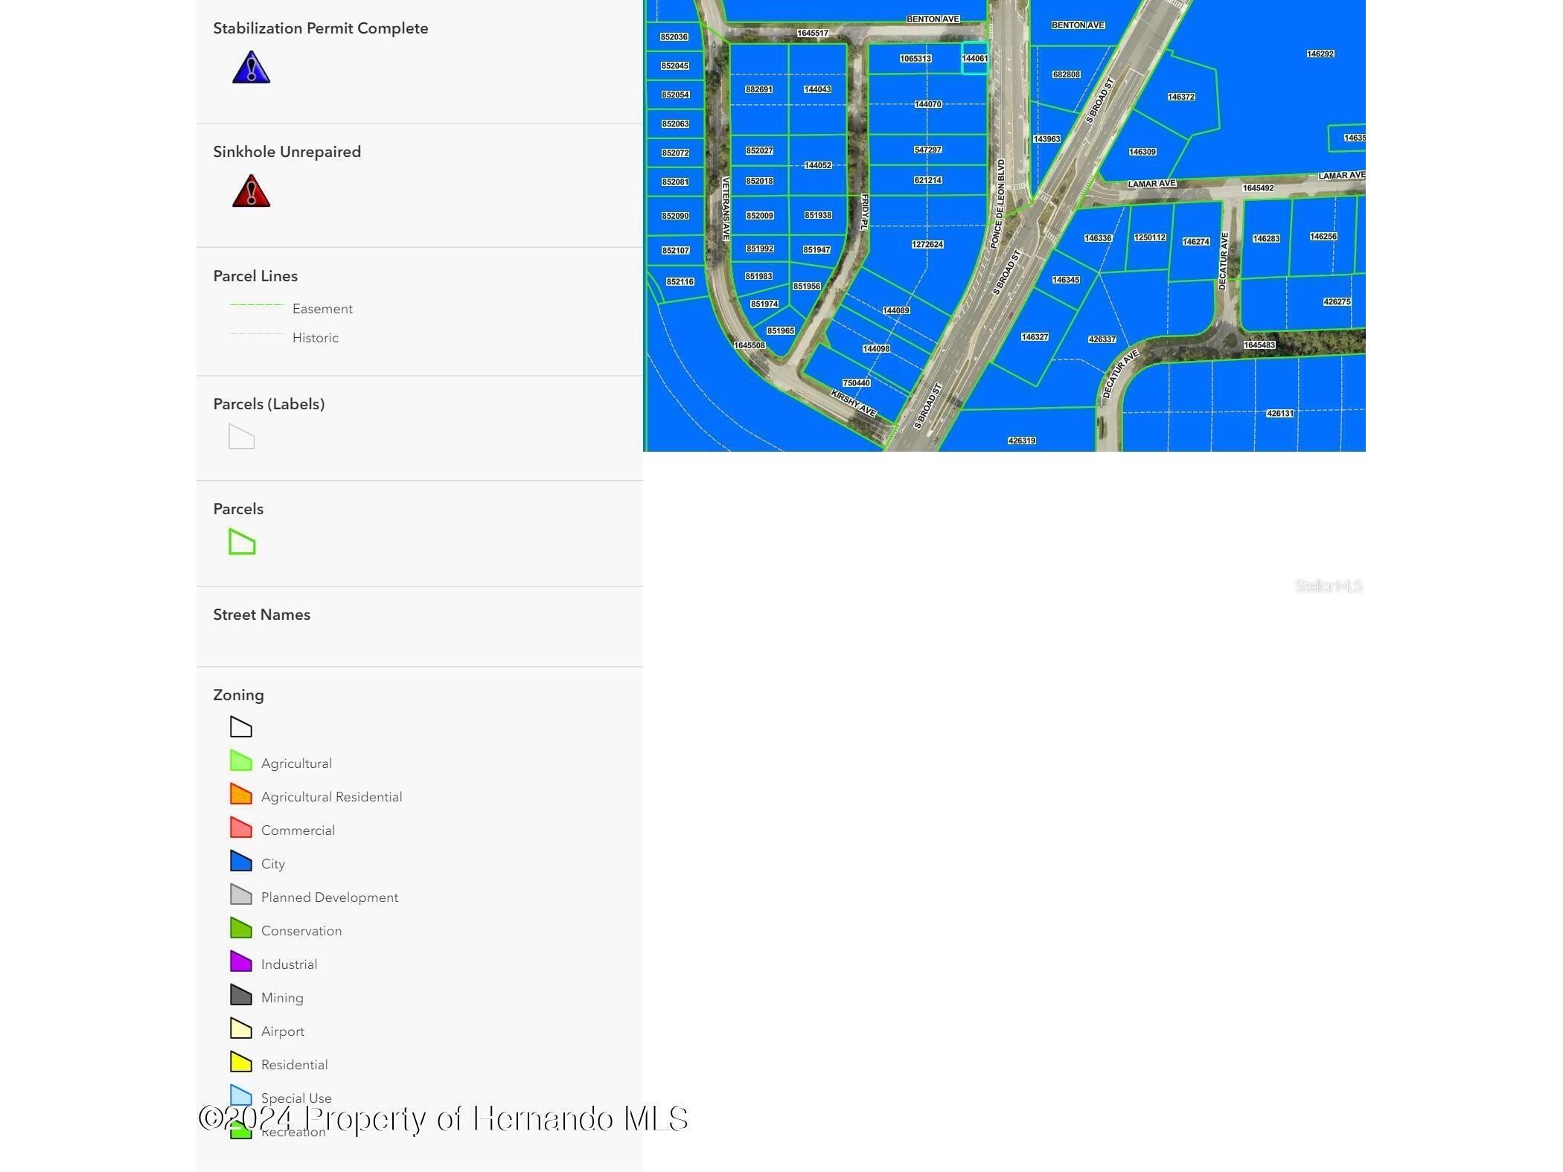The height and width of the screenshot is (1172, 1563).
Task: Click the Fridy Pl street label
Action: 864,212
